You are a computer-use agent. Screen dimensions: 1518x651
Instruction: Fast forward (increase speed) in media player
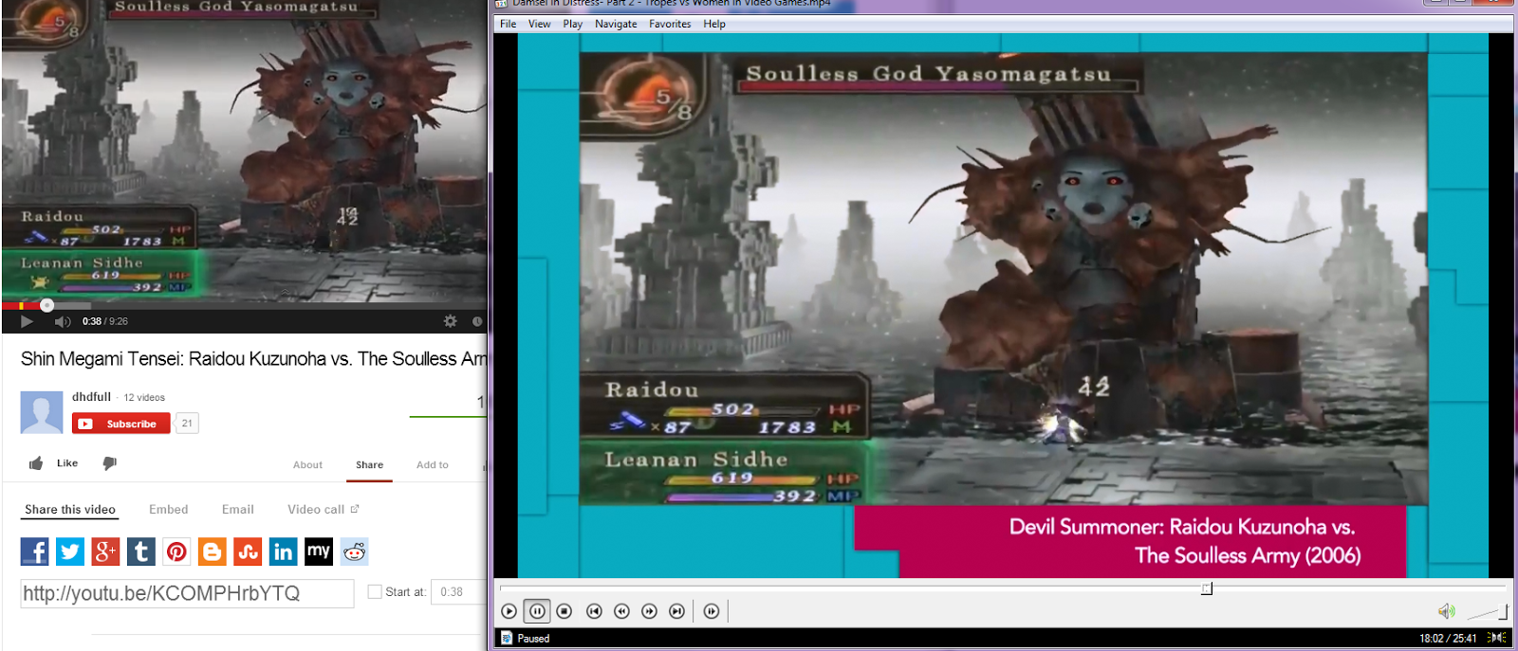click(649, 611)
